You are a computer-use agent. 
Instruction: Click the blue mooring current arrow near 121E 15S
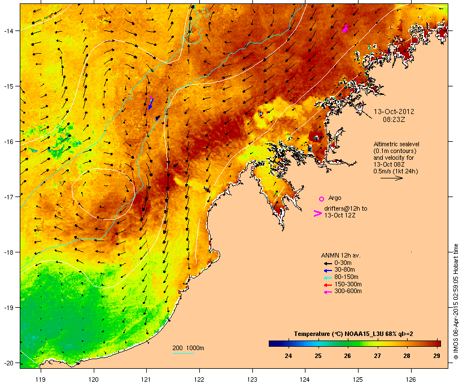(151, 104)
